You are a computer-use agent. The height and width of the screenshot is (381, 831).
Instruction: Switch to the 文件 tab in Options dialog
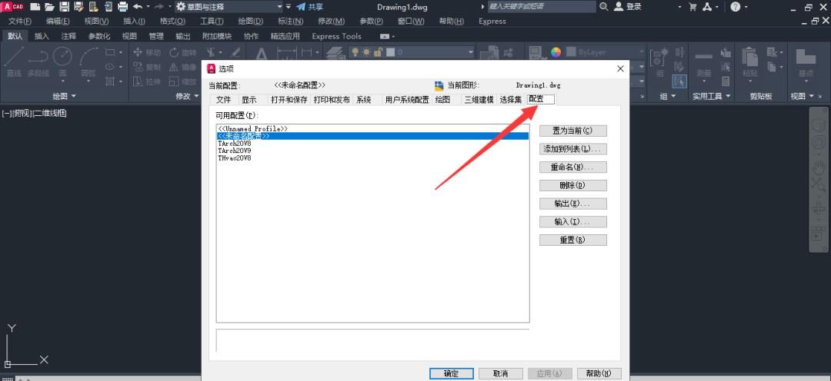click(224, 100)
